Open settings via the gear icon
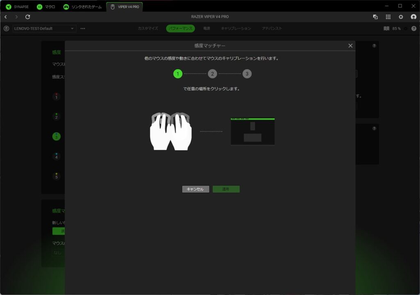Screen dimensions: 420x295 (x=401, y=17)
